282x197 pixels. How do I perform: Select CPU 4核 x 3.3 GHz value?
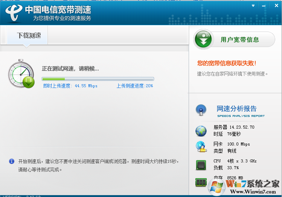click(242, 161)
